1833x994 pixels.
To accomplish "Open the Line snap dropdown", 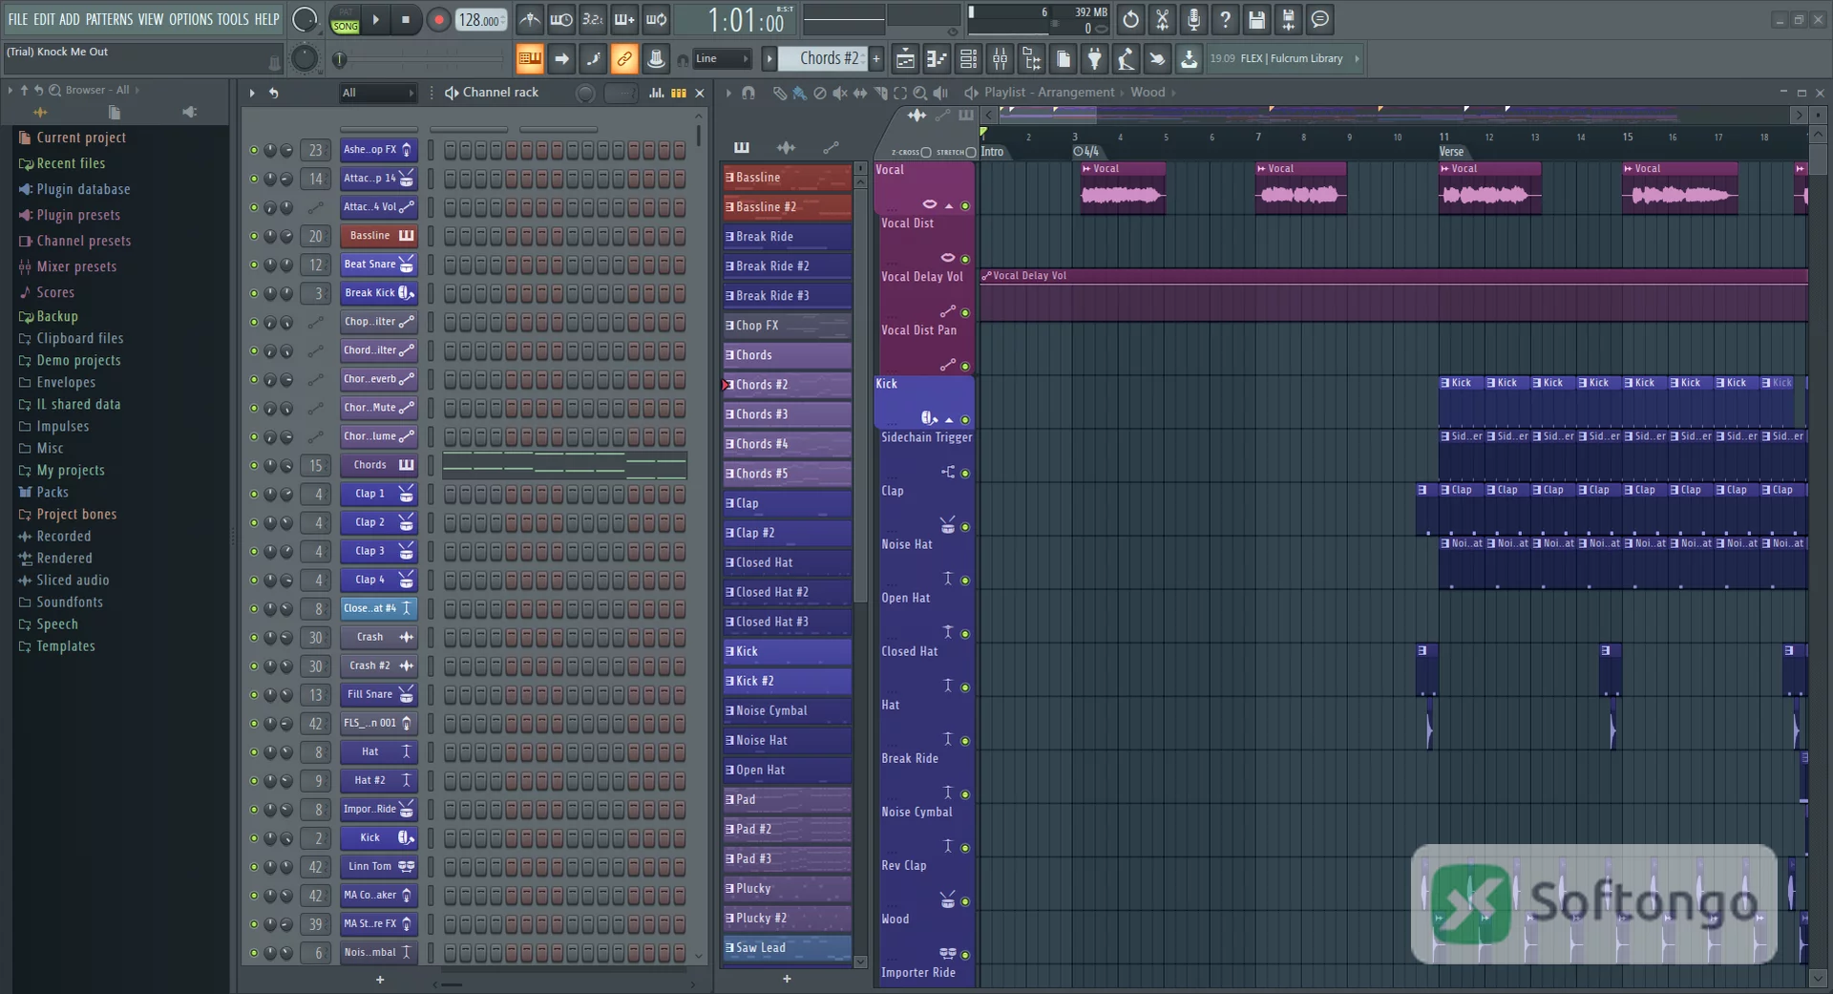I will pos(722,59).
